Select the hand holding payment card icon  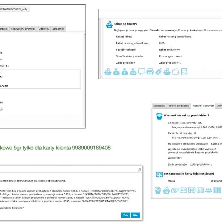(175, 190)
